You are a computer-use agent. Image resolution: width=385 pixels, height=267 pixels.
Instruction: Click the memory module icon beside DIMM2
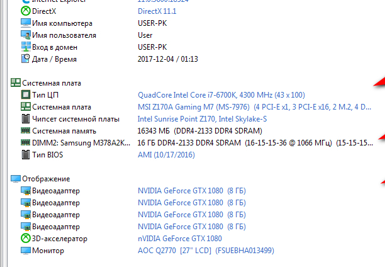tap(26, 142)
